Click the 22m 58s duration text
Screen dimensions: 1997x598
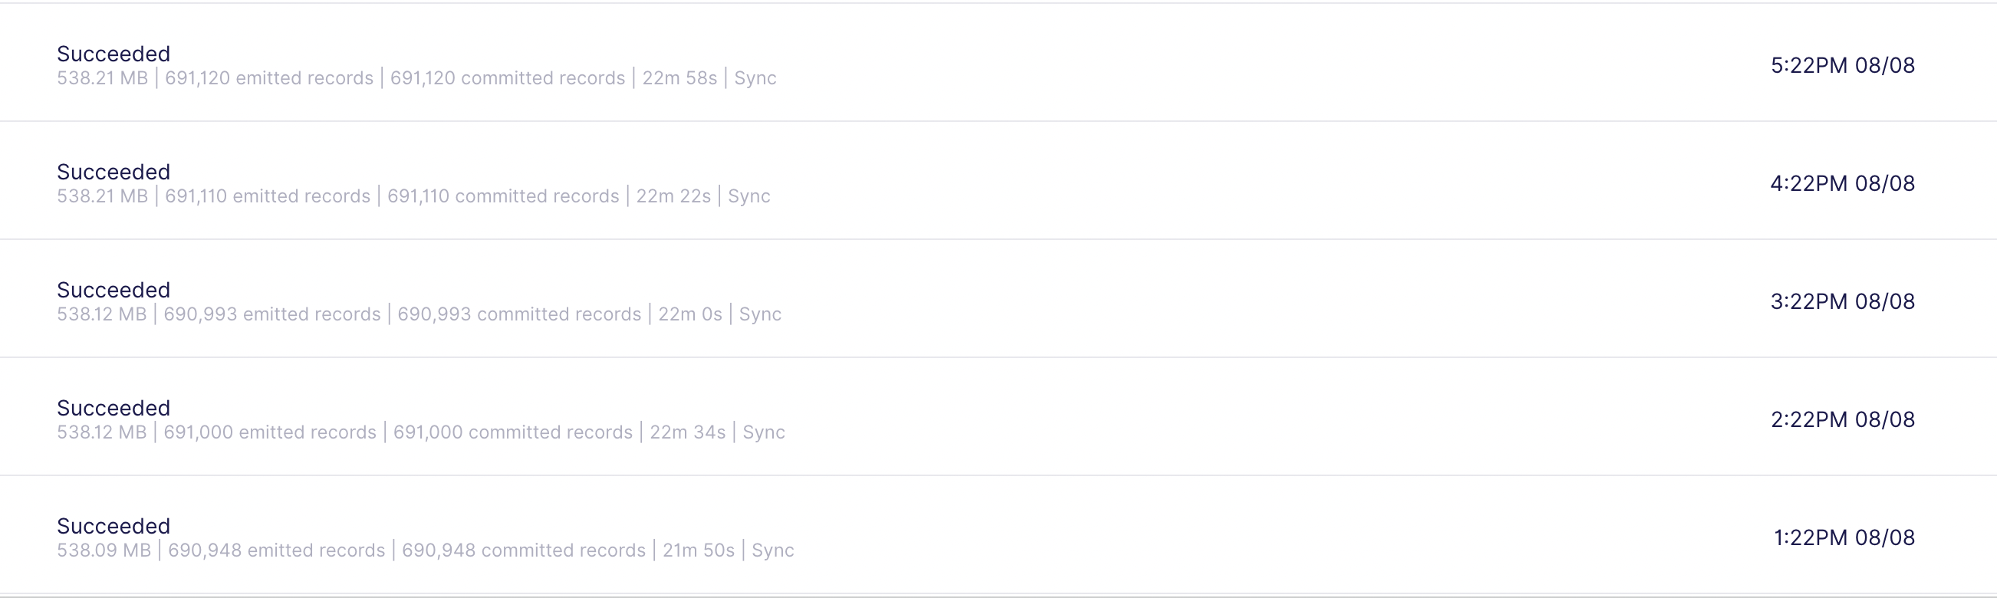pos(680,77)
